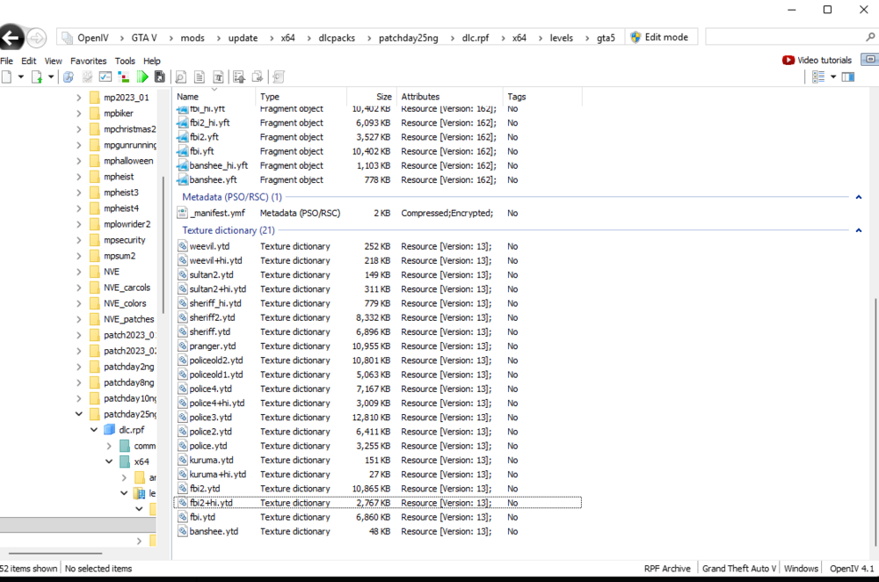The image size is (879, 582).
Task: Collapse the dlc.rpf tree node
Action: (x=94, y=430)
